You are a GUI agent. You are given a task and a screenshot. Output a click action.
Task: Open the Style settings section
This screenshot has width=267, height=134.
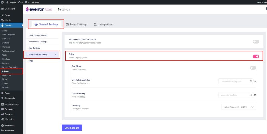(31, 61)
